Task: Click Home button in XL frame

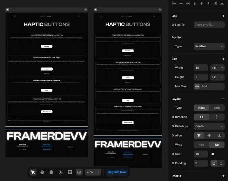Action: coord(47,69)
